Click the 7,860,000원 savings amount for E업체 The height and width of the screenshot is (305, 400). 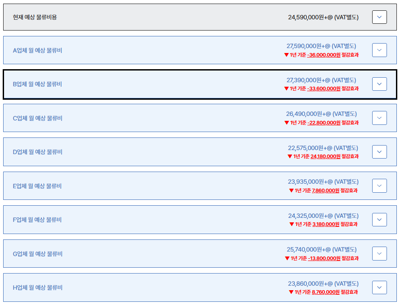click(x=325, y=190)
